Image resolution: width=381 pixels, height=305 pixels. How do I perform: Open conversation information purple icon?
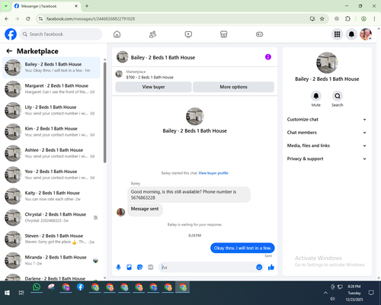268,57
